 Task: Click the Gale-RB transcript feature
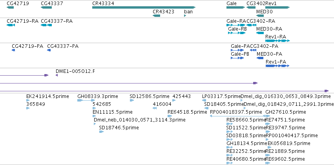[x=237, y=33]
